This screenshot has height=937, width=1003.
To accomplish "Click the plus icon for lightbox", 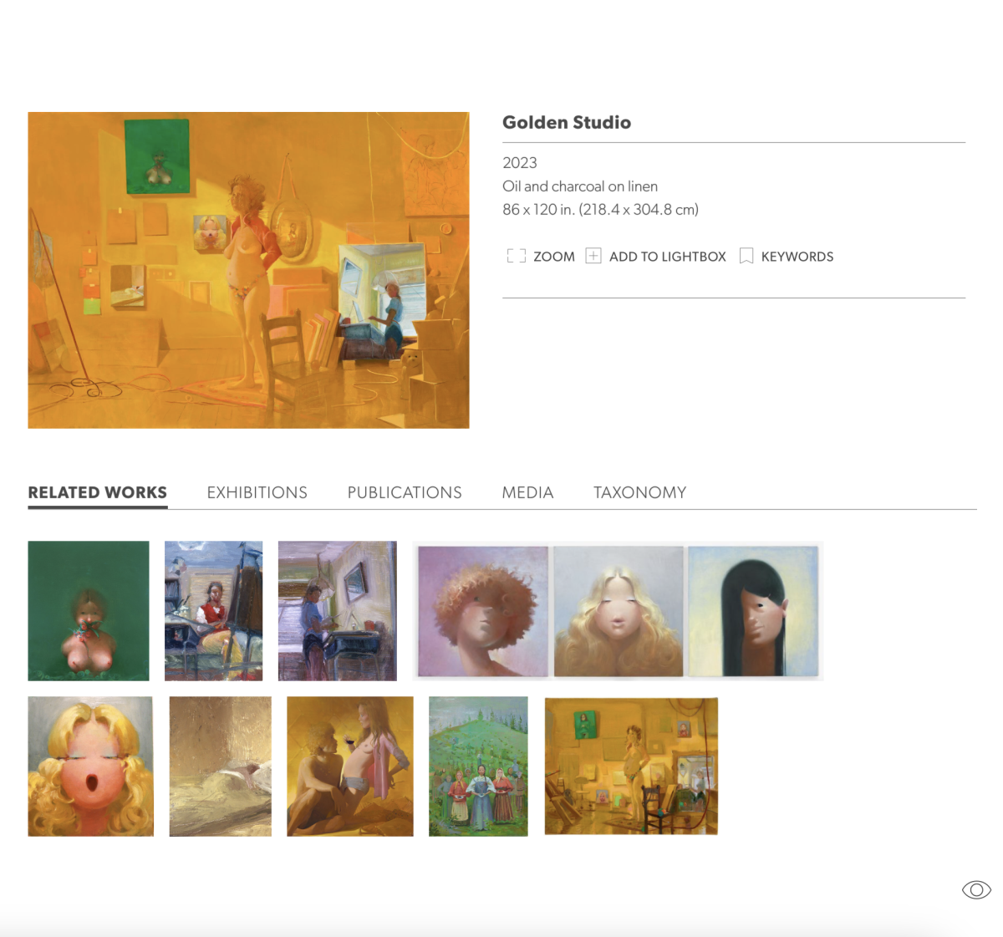I will (x=593, y=257).
